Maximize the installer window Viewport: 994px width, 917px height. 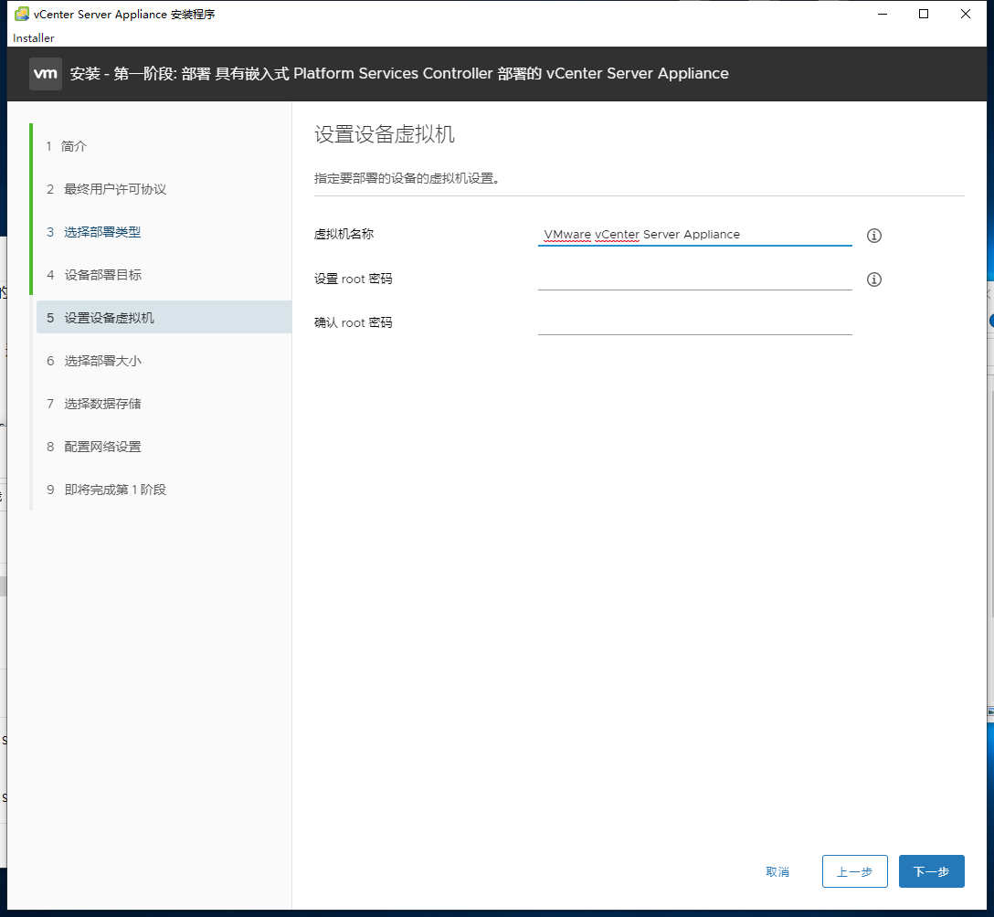click(924, 14)
